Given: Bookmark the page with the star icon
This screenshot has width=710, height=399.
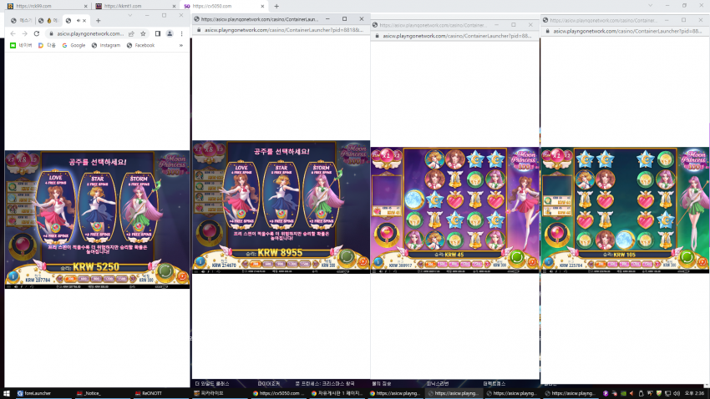Looking at the screenshot, I should point(143,33).
